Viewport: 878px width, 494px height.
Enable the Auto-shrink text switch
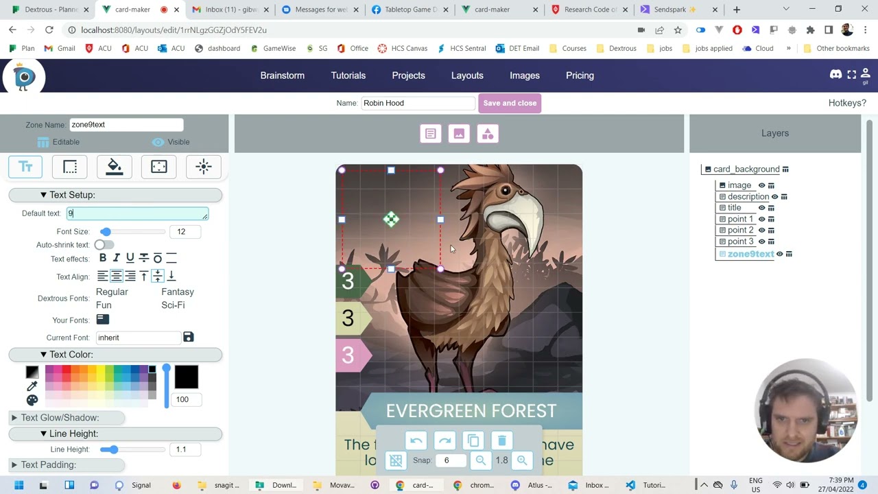coord(104,245)
